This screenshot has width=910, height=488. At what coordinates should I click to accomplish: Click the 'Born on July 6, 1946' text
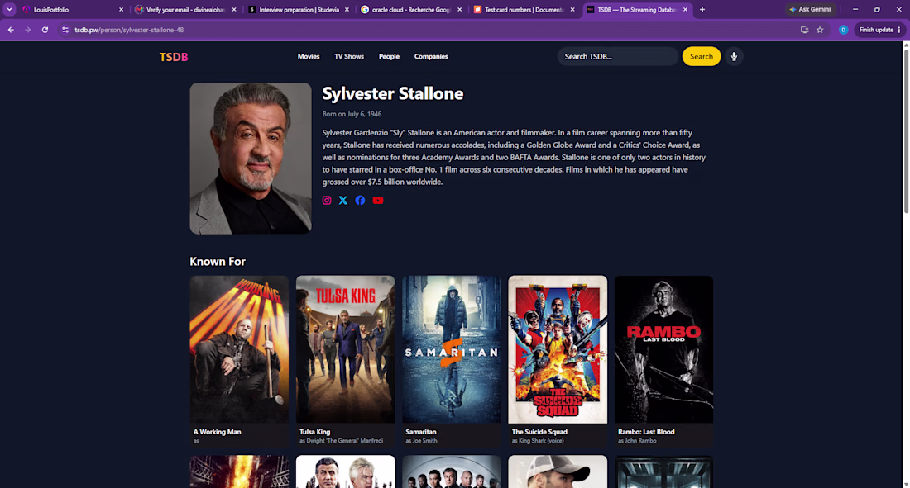pos(352,114)
